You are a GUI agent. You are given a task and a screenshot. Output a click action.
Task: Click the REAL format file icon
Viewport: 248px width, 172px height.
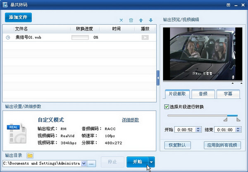coord(17,133)
